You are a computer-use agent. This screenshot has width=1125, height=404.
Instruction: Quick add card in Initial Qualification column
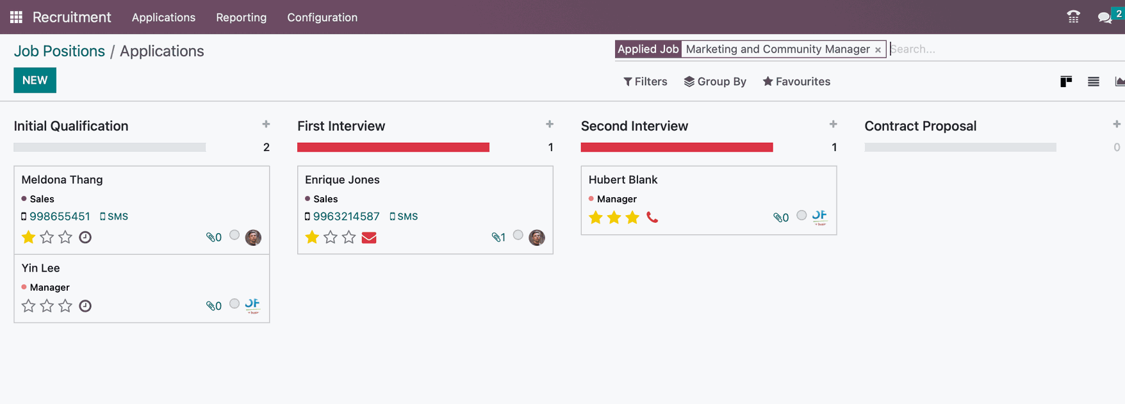[266, 124]
